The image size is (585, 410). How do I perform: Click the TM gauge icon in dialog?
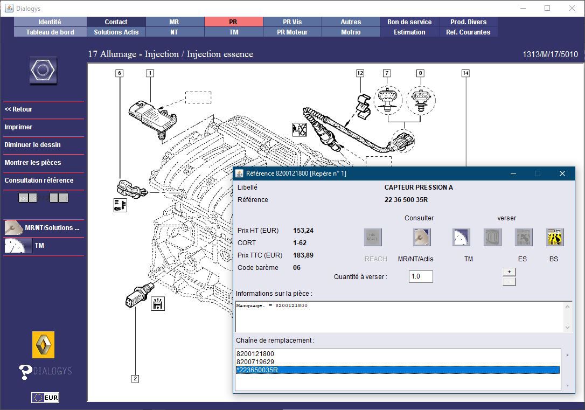click(461, 237)
